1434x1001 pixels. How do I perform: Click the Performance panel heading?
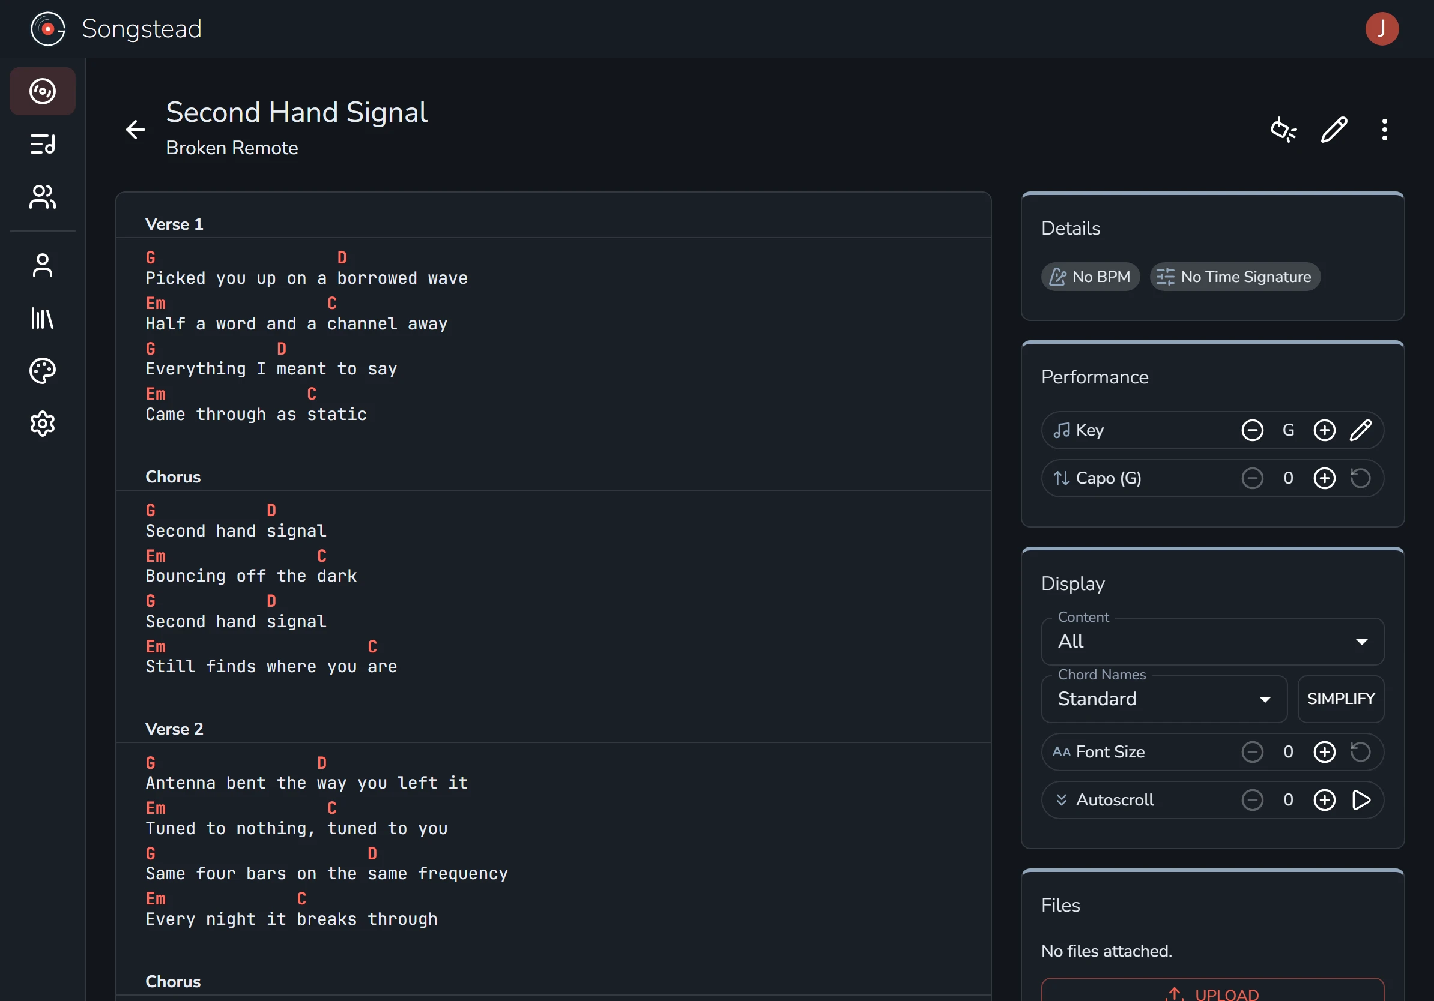point(1094,377)
